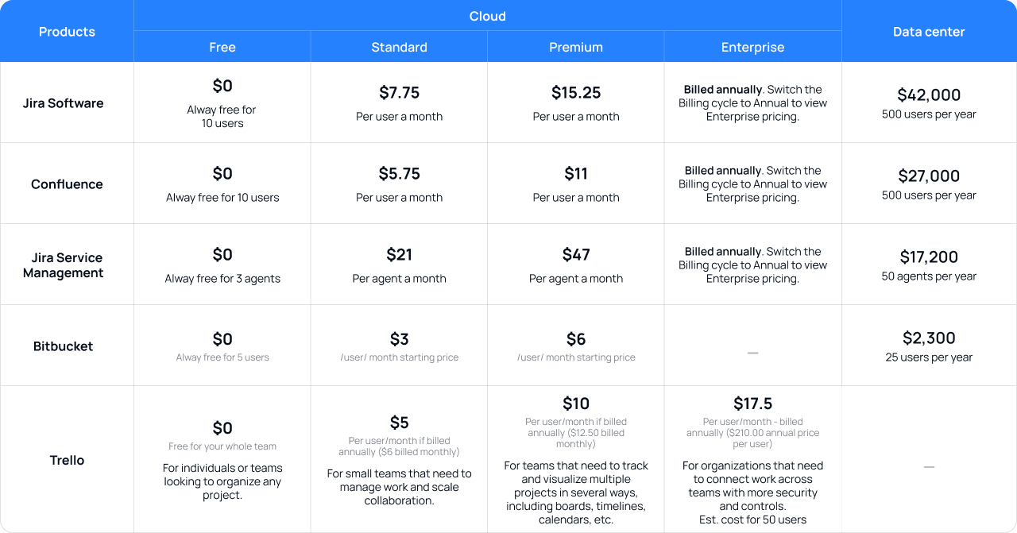Click the Products header cell
The image size is (1017, 533).
click(67, 32)
